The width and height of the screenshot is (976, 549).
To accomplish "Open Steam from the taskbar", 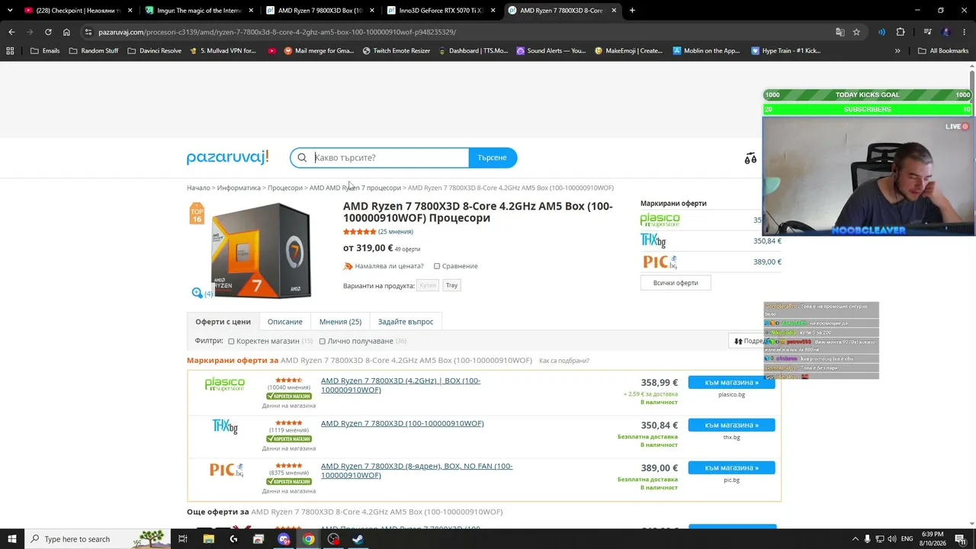I will point(358,539).
